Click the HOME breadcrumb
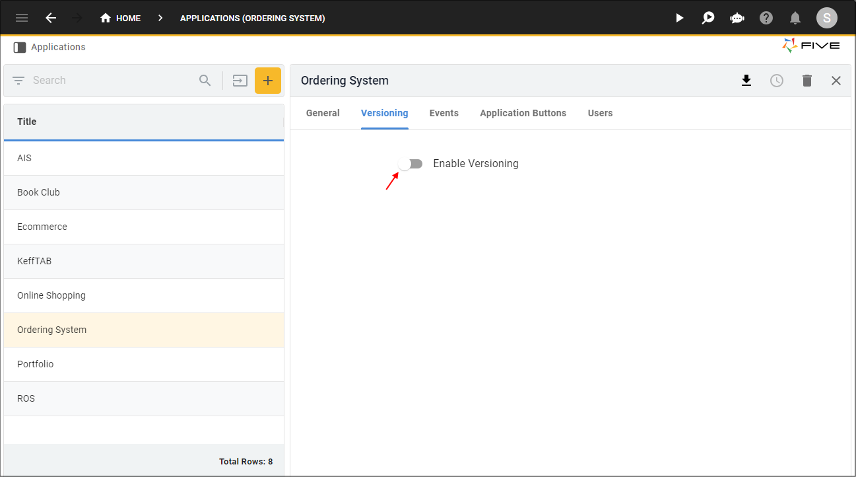 coord(120,18)
